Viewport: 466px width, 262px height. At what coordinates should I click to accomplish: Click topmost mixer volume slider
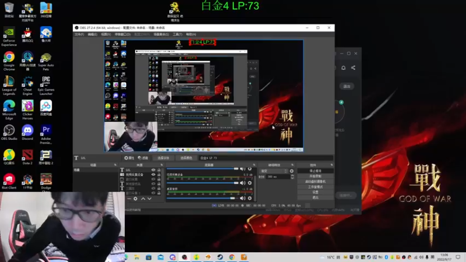tap(202, 169)
